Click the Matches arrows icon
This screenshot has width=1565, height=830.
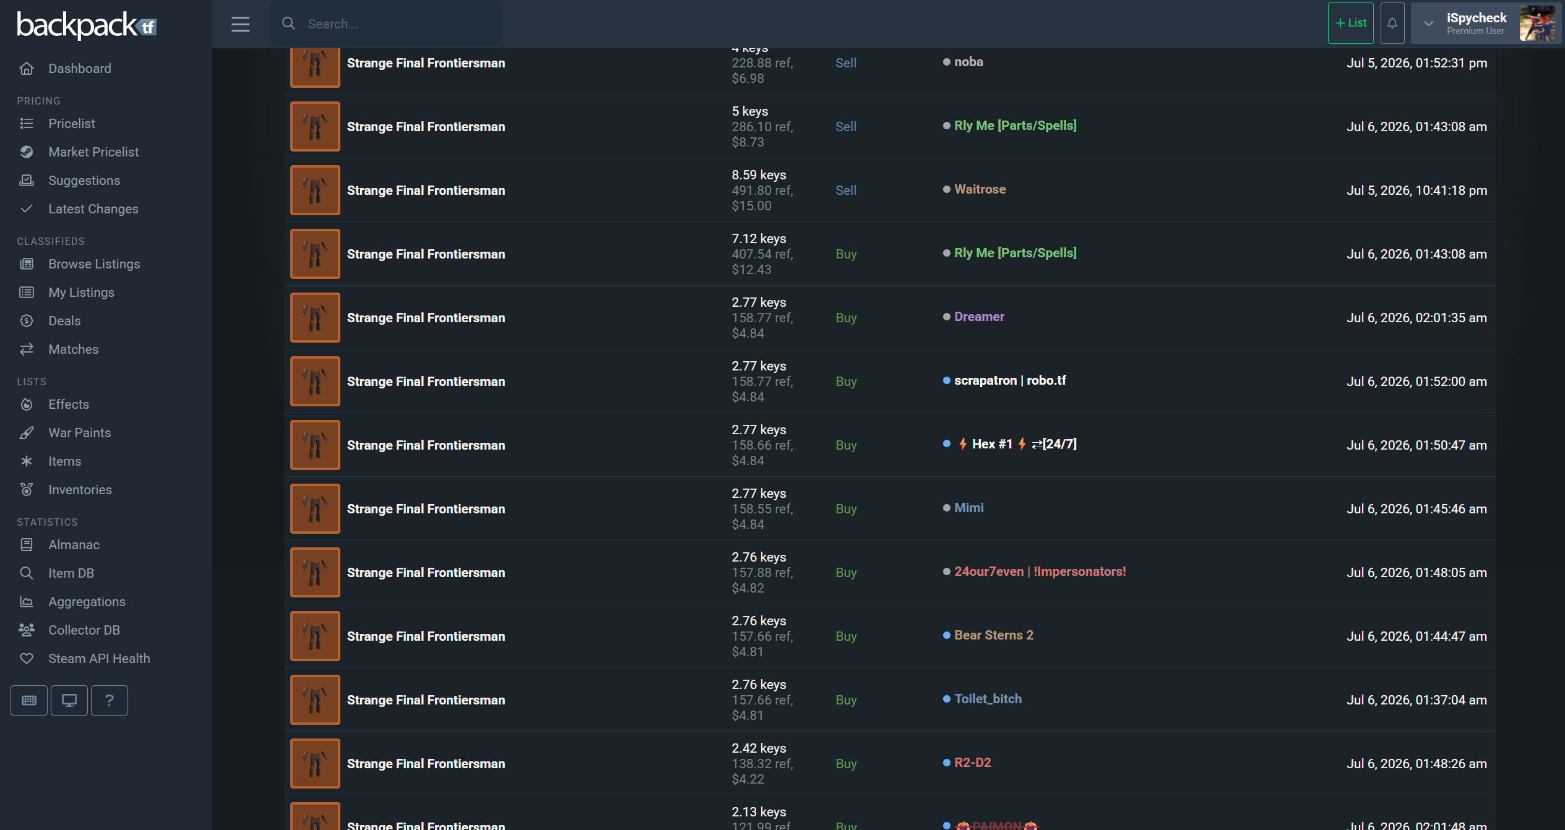pyautogui.click(x=27, y=349)
